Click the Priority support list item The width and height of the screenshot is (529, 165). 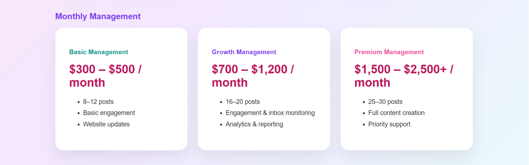click(x=389, y=124)
